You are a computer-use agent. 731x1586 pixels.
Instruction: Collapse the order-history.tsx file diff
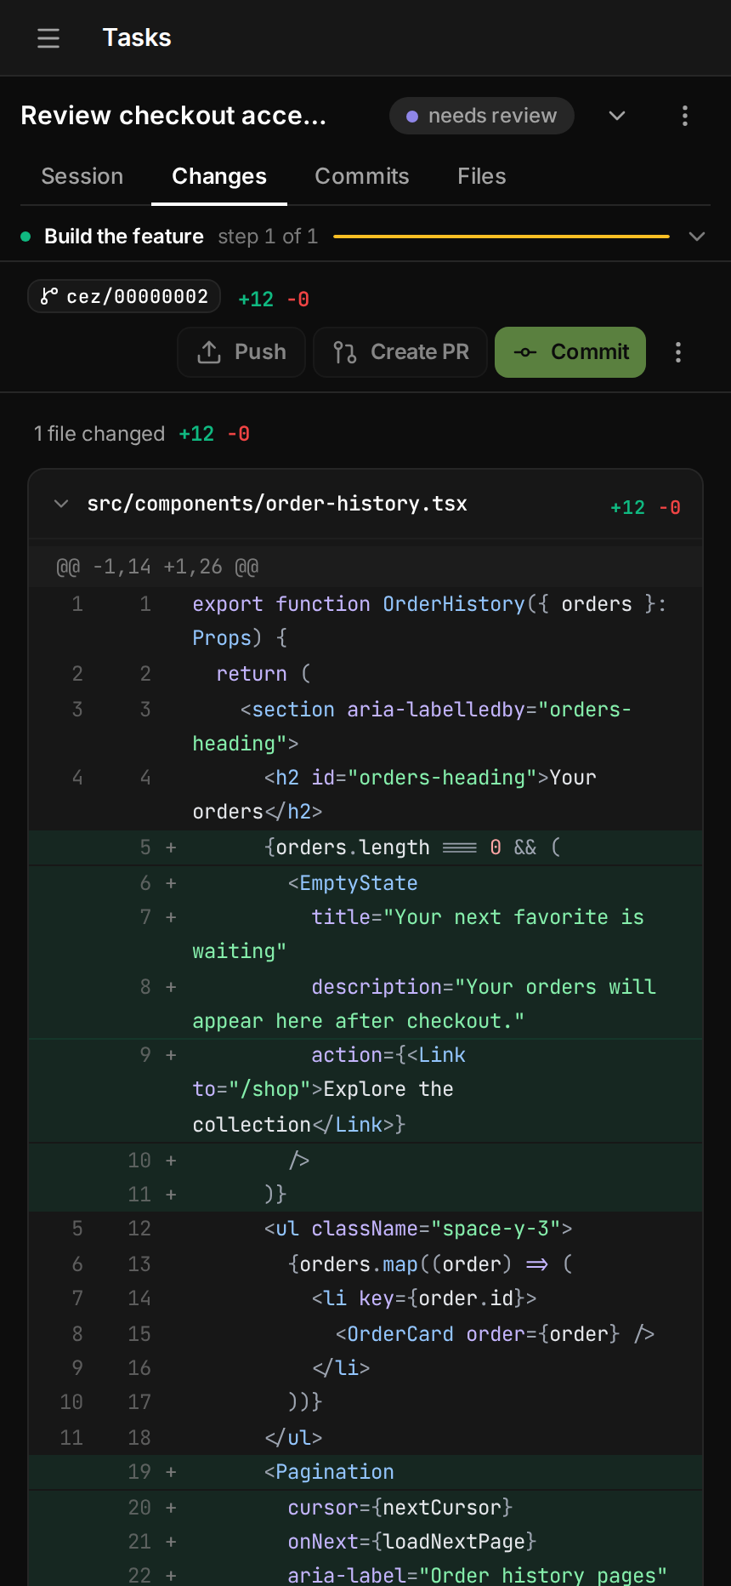pyautogui.click(x=61, y=504)
